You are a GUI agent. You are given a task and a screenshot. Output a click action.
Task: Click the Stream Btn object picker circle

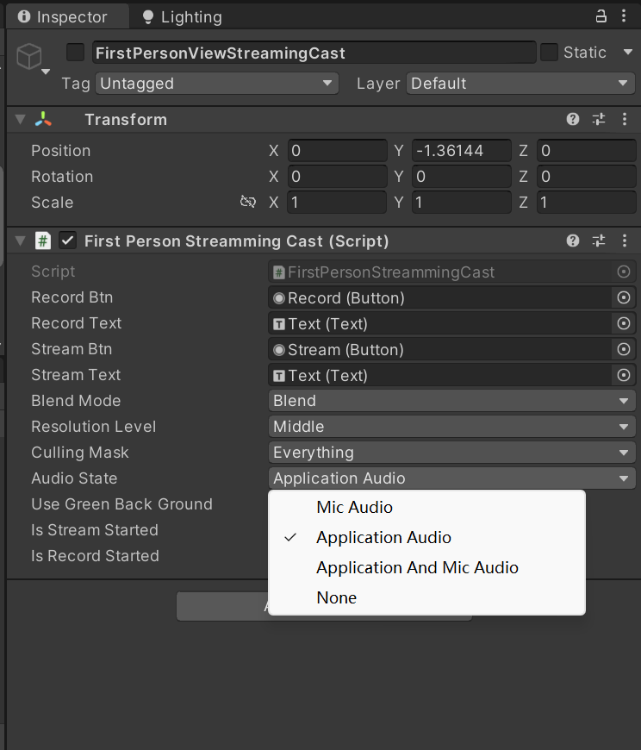pos(623,349)
